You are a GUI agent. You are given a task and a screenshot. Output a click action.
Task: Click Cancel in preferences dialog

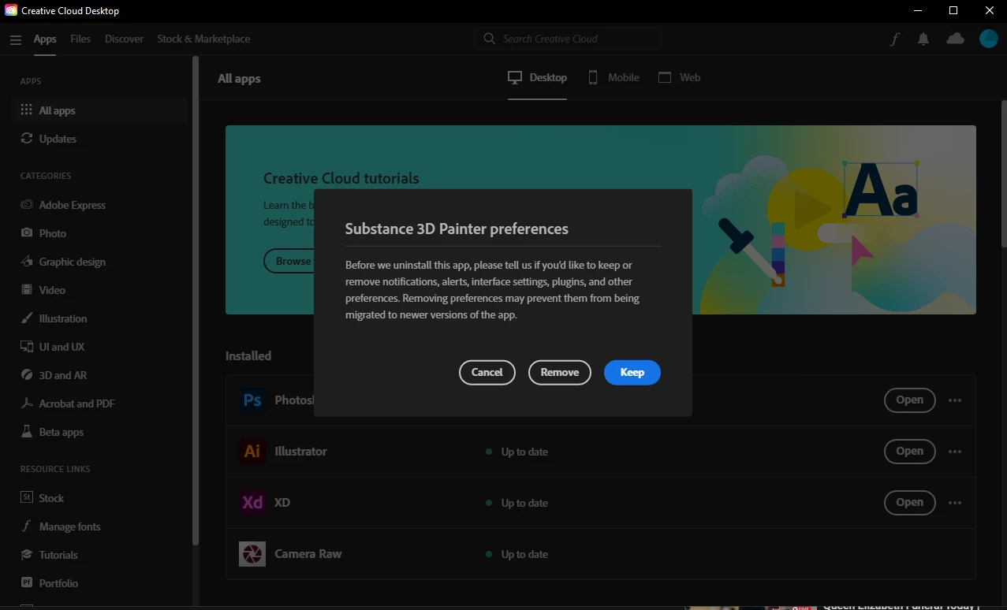pos(487,372)
